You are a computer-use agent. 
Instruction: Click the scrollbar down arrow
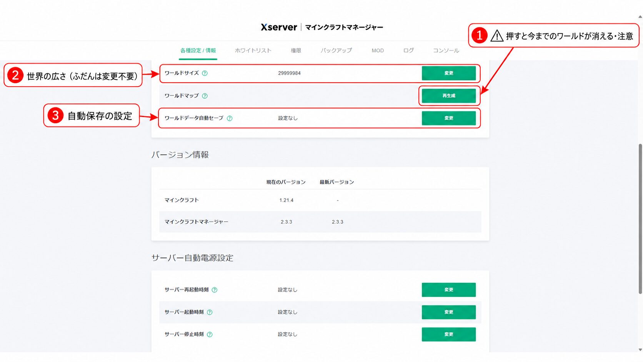[x=640, y=350]
